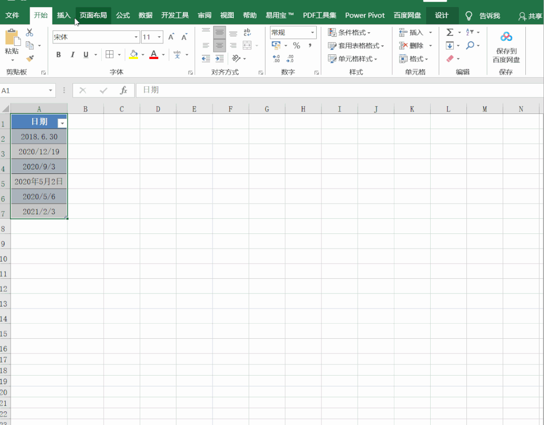Apply percent style
Screen dimensions: 544x425
point(296,45)
